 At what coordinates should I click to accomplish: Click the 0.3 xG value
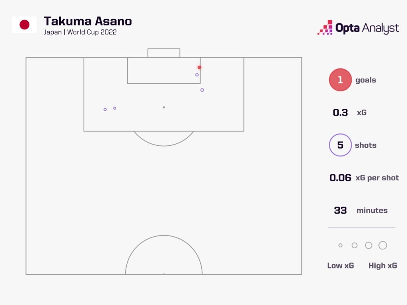click(x=340, y=112)
